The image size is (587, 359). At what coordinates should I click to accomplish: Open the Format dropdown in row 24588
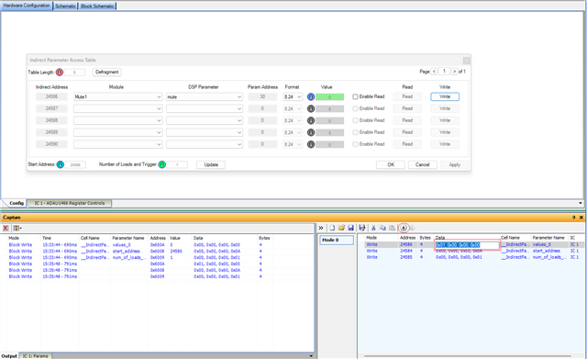click(x=293, y=120)
